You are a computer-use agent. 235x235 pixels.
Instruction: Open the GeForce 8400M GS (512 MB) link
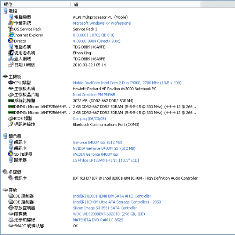[97, 142]
